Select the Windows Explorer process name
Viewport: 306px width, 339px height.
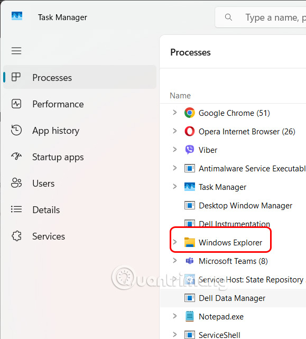[x=230, y=243]
